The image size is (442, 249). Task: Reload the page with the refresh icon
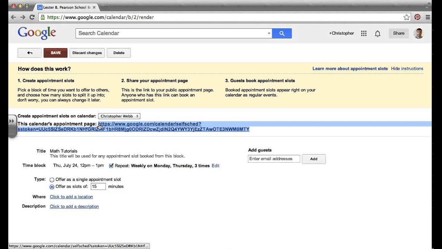(x=32, y=17)
